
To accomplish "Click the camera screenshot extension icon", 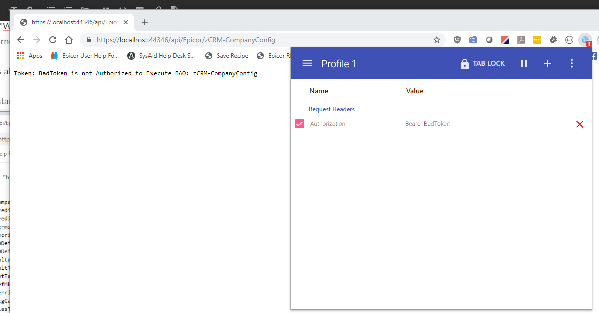I will (x=473, y=40).
